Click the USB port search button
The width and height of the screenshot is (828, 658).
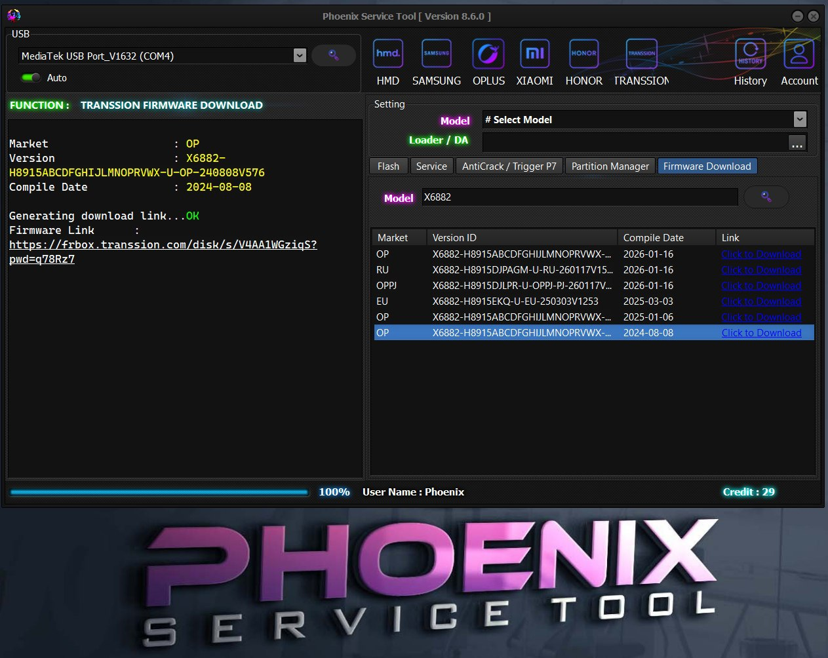(333, 56)
